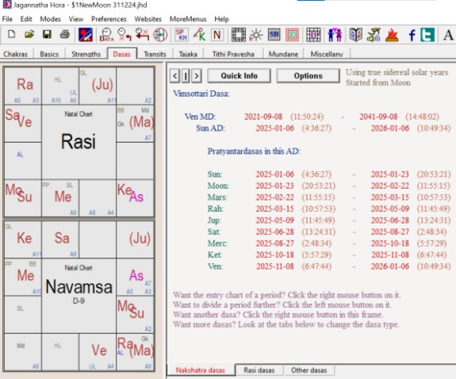Click the circular time adjustment icon
Viewport: 456px width, 379px height.
pos(160,35)
